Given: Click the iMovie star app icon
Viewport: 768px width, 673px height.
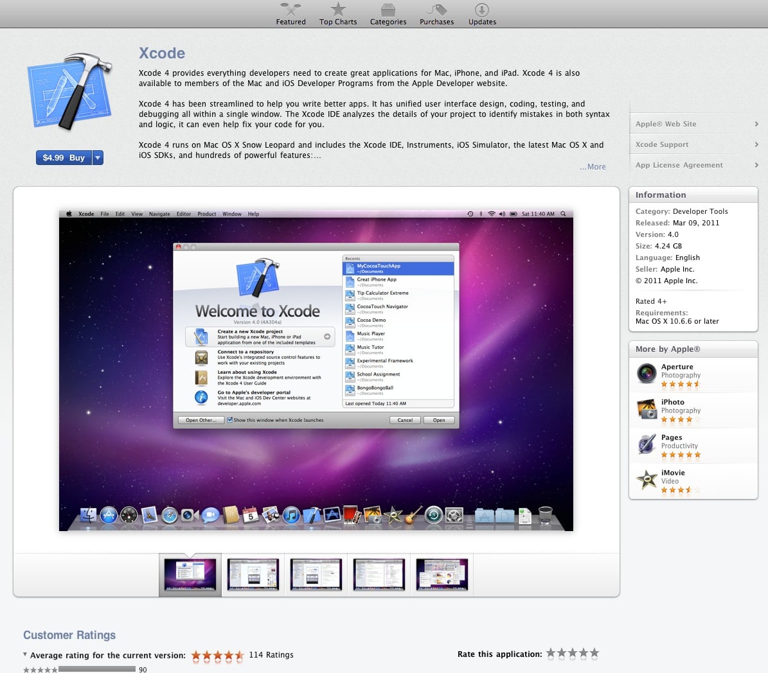Looking at the screenshot, I should (647, 480).
